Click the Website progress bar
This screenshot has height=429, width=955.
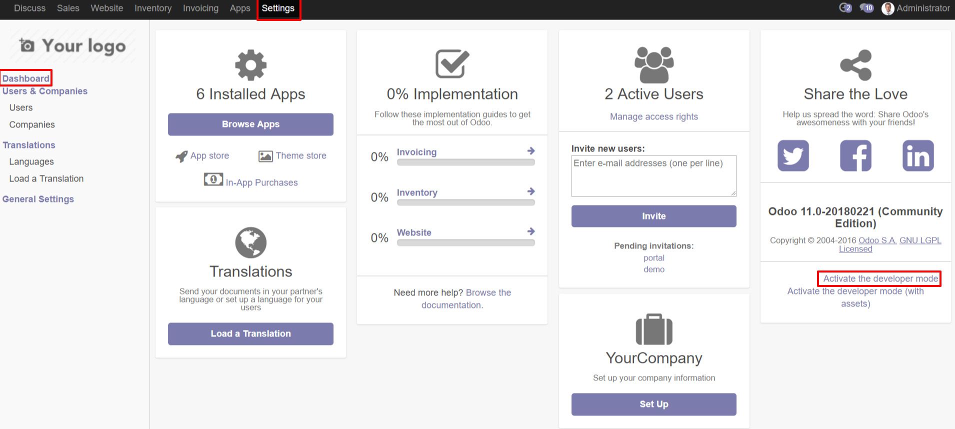(466, 242)
